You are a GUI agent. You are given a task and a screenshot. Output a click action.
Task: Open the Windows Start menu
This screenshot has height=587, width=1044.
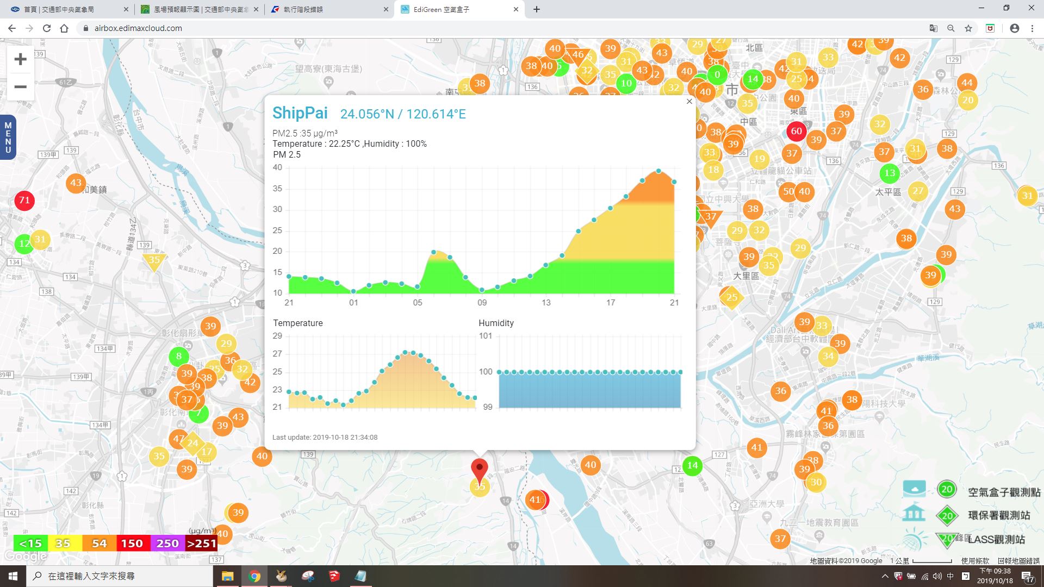13,576
